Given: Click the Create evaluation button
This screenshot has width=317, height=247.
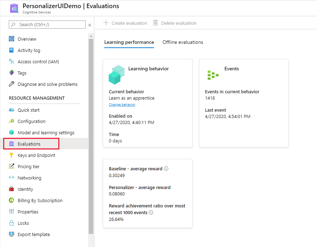Looking at the screenshot, I should tap(125, 23).
